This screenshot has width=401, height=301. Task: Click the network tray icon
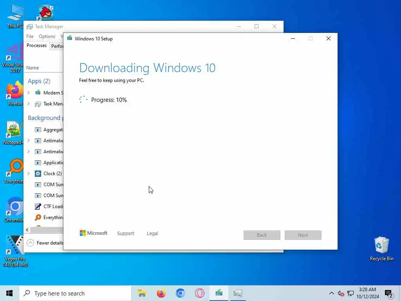[x=350, y=293]
